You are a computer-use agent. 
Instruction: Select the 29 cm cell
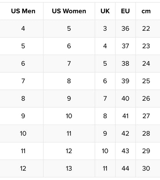146,151
